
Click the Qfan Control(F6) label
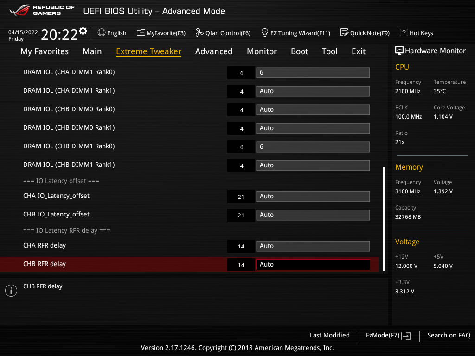tap(228, 33)
